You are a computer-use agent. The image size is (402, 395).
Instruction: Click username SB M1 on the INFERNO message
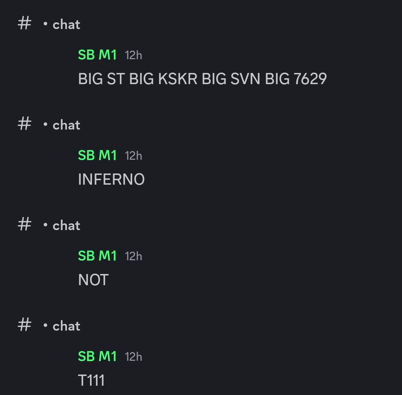pos(98,156)
